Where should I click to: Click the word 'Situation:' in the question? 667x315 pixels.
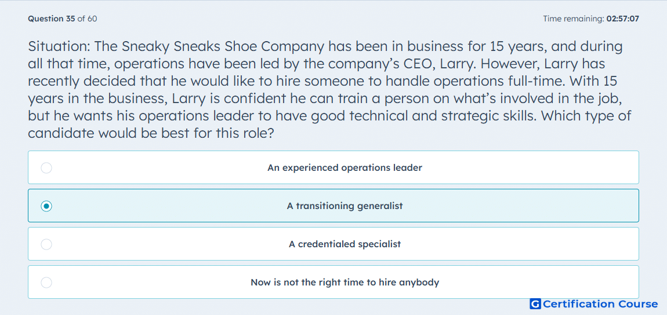point(59,46)
